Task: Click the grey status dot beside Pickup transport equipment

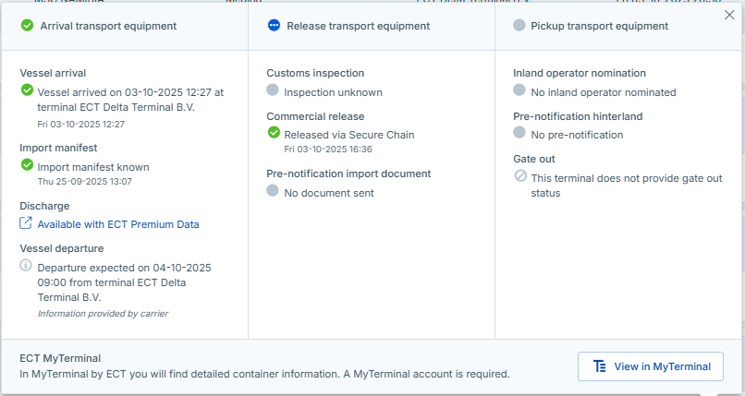Action: pyautogui.click(x=519, y=25)
